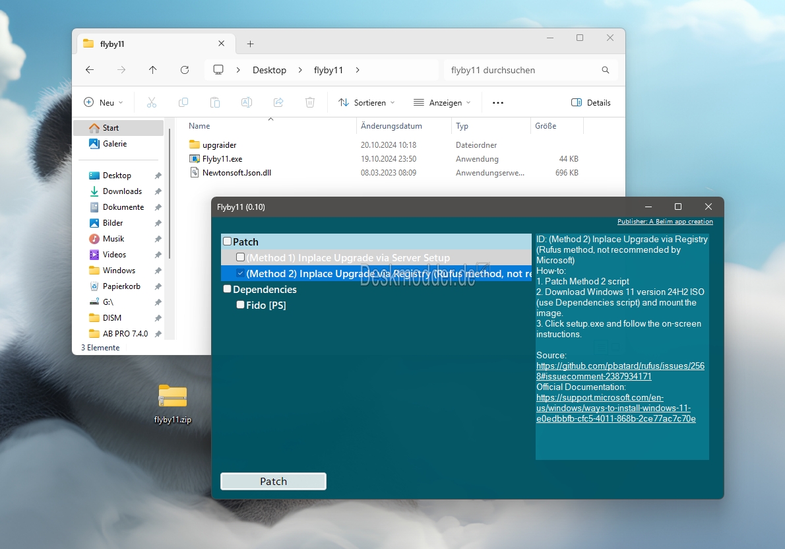Toggle the Details pane in Explorer

pos(591,103)
